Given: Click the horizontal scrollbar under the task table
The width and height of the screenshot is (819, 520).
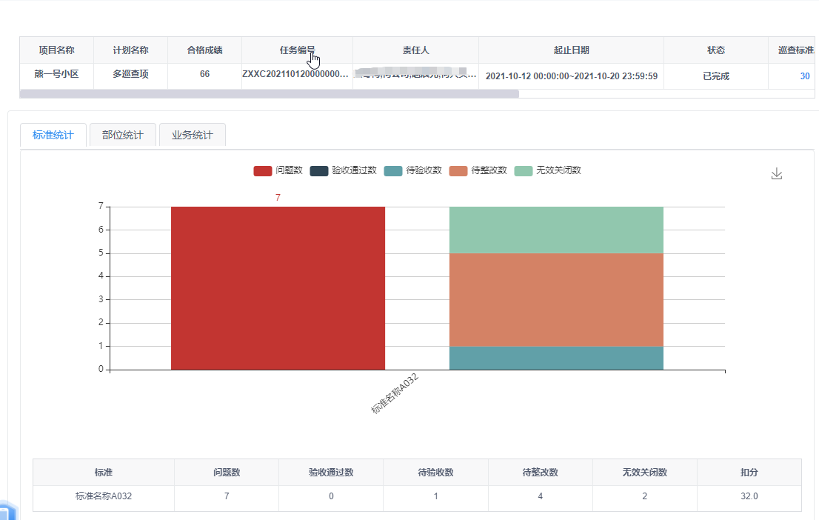Looking at the screenshot, I should 269,93.
